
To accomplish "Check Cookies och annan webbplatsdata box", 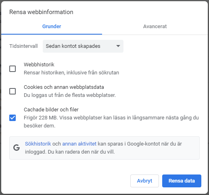I will coord(13,91).
